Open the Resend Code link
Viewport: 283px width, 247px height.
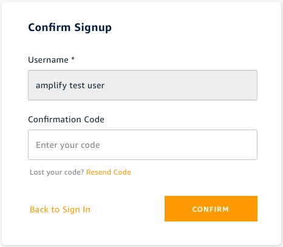click(x=109, y=172)
